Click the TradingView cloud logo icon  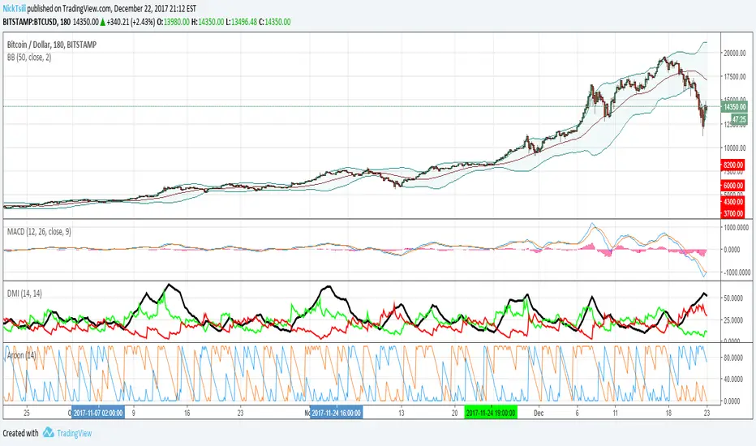48,432
